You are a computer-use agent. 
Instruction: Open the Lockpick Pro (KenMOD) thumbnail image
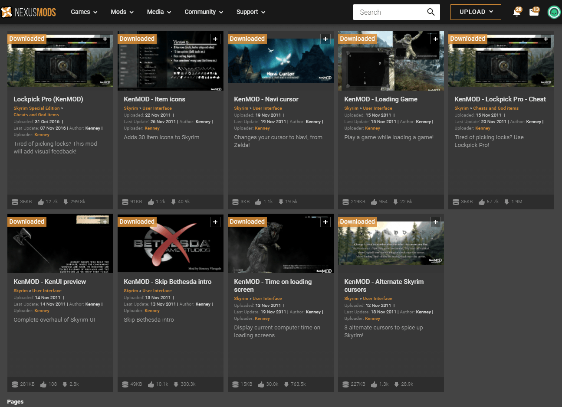click(60, 61)
